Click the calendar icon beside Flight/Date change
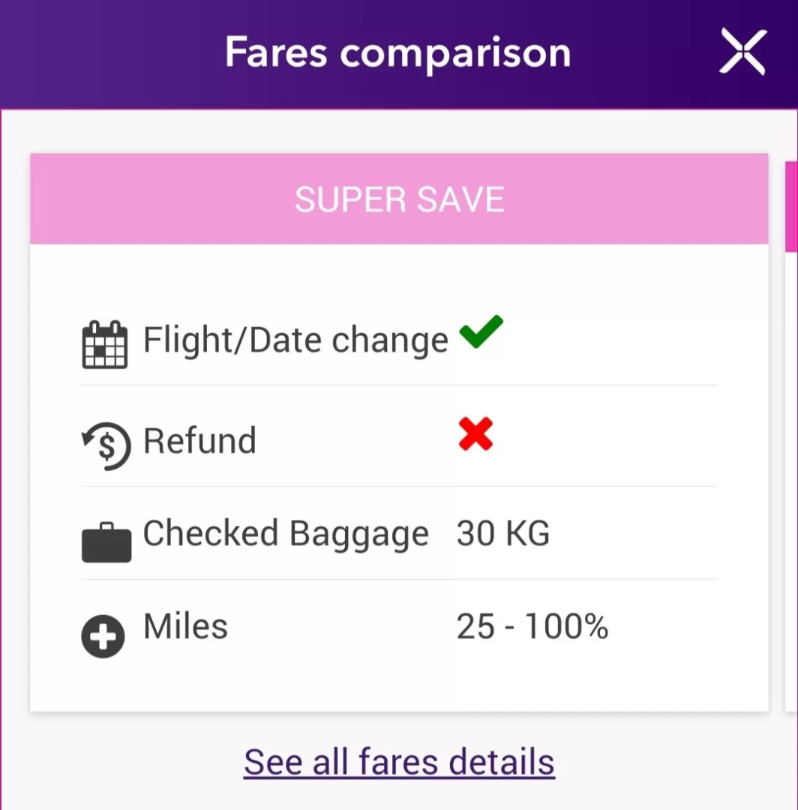798x810 pixels. pyautogui.click(x=104, y=344)
